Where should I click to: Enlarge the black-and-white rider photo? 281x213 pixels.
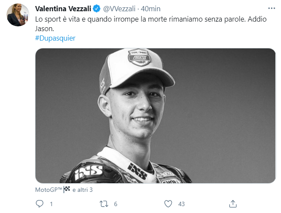point(155,115)
